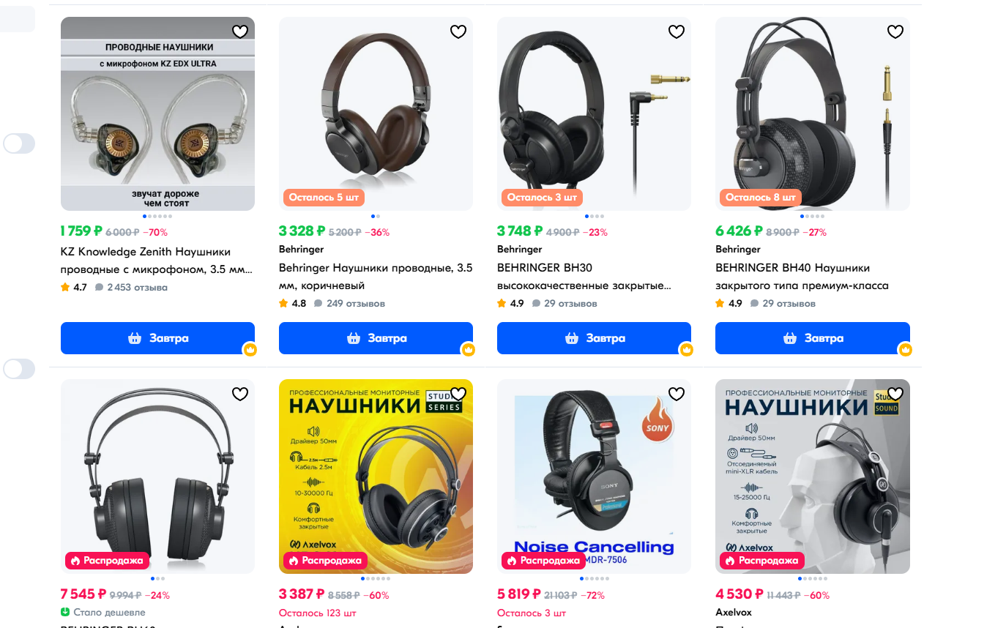Toggle the upper left sidebar filter switch
The width and height of the screenshot is (1006, 628).
pos(19,143)
